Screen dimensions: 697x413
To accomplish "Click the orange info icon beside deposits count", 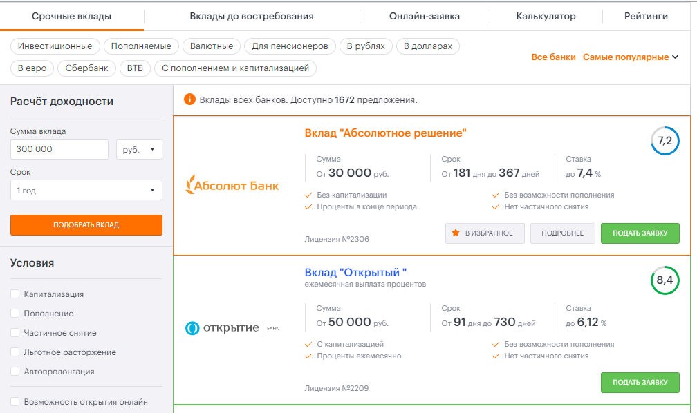I will tap(189, 99).
